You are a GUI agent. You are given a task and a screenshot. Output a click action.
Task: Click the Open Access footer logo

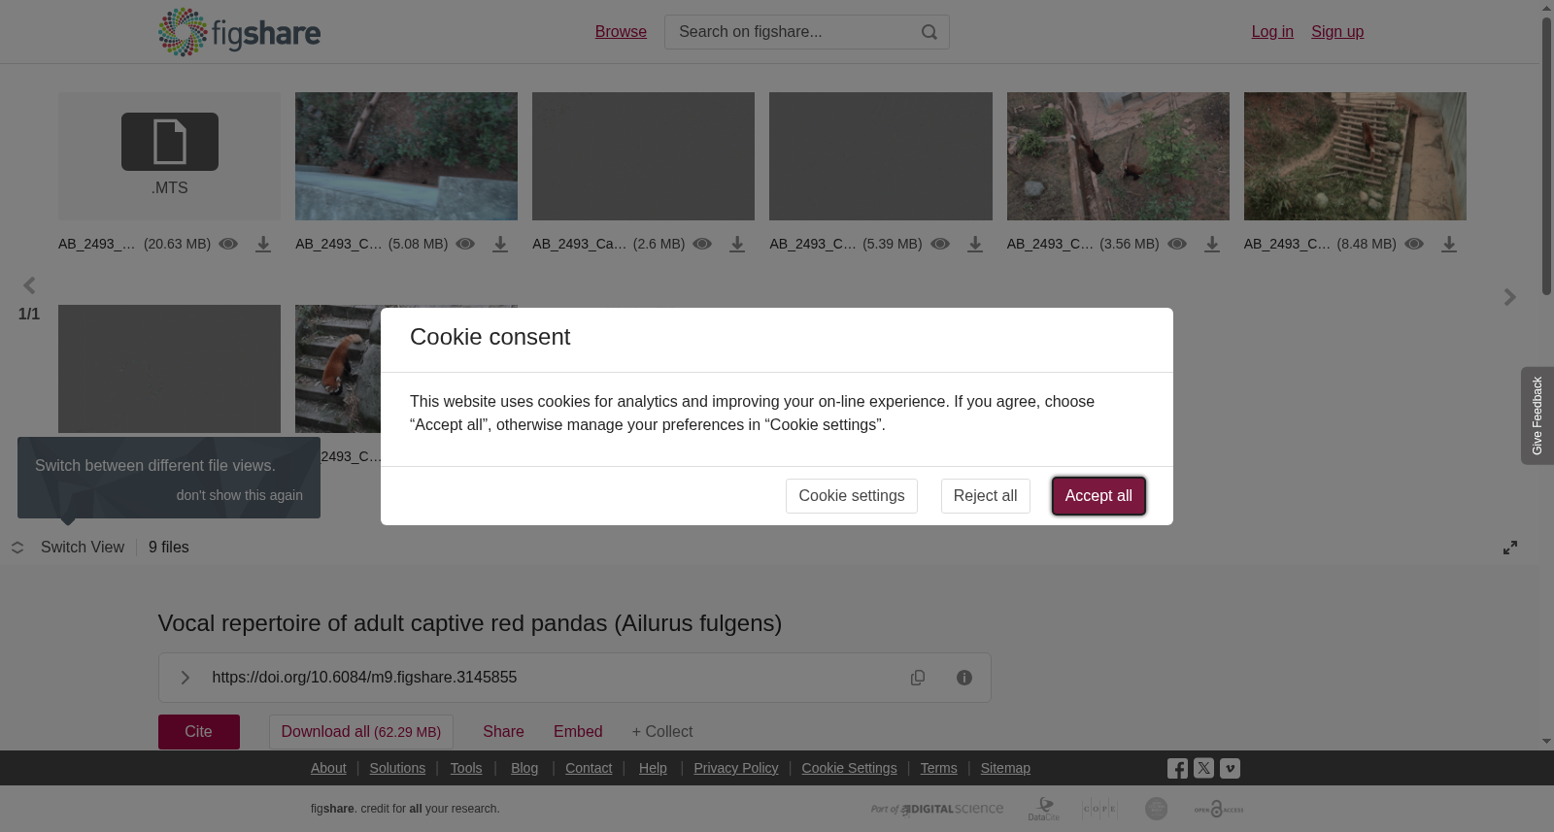pyautogui.click(x=1219, y=809)
